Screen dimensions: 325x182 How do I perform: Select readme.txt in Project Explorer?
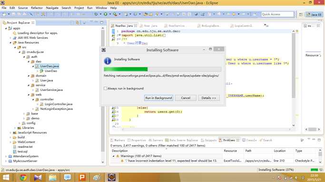click(25, 147)
